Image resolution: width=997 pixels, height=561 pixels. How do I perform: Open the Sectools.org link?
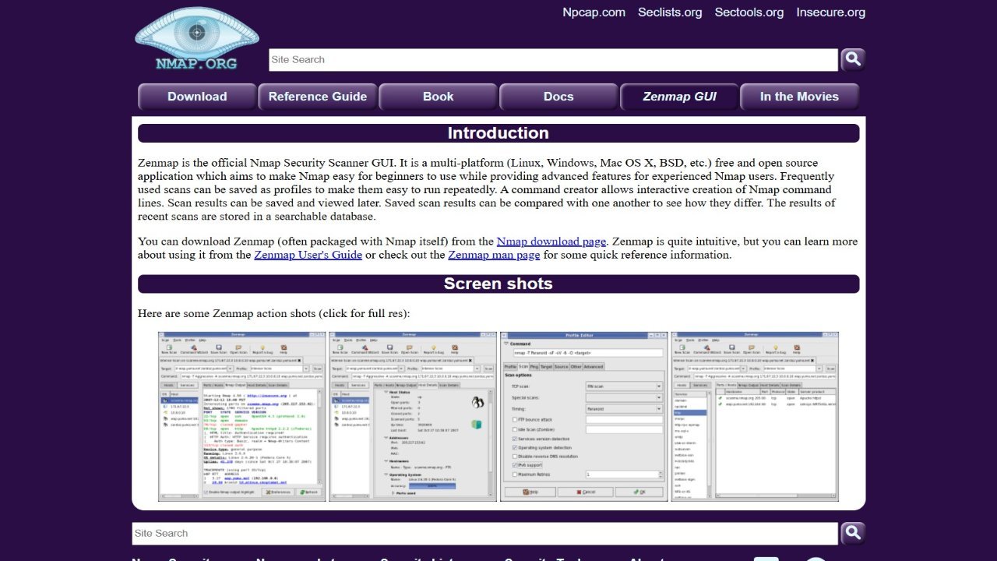[749, 12]
